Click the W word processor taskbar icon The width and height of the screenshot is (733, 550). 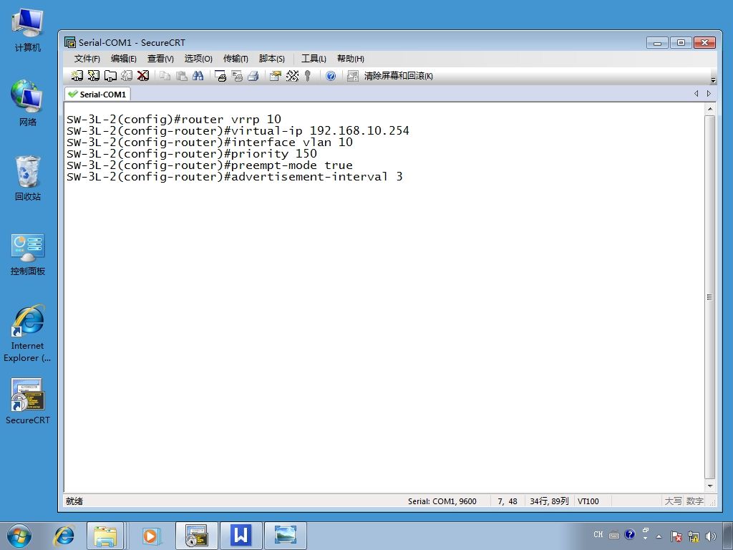(x=241, y=536)
